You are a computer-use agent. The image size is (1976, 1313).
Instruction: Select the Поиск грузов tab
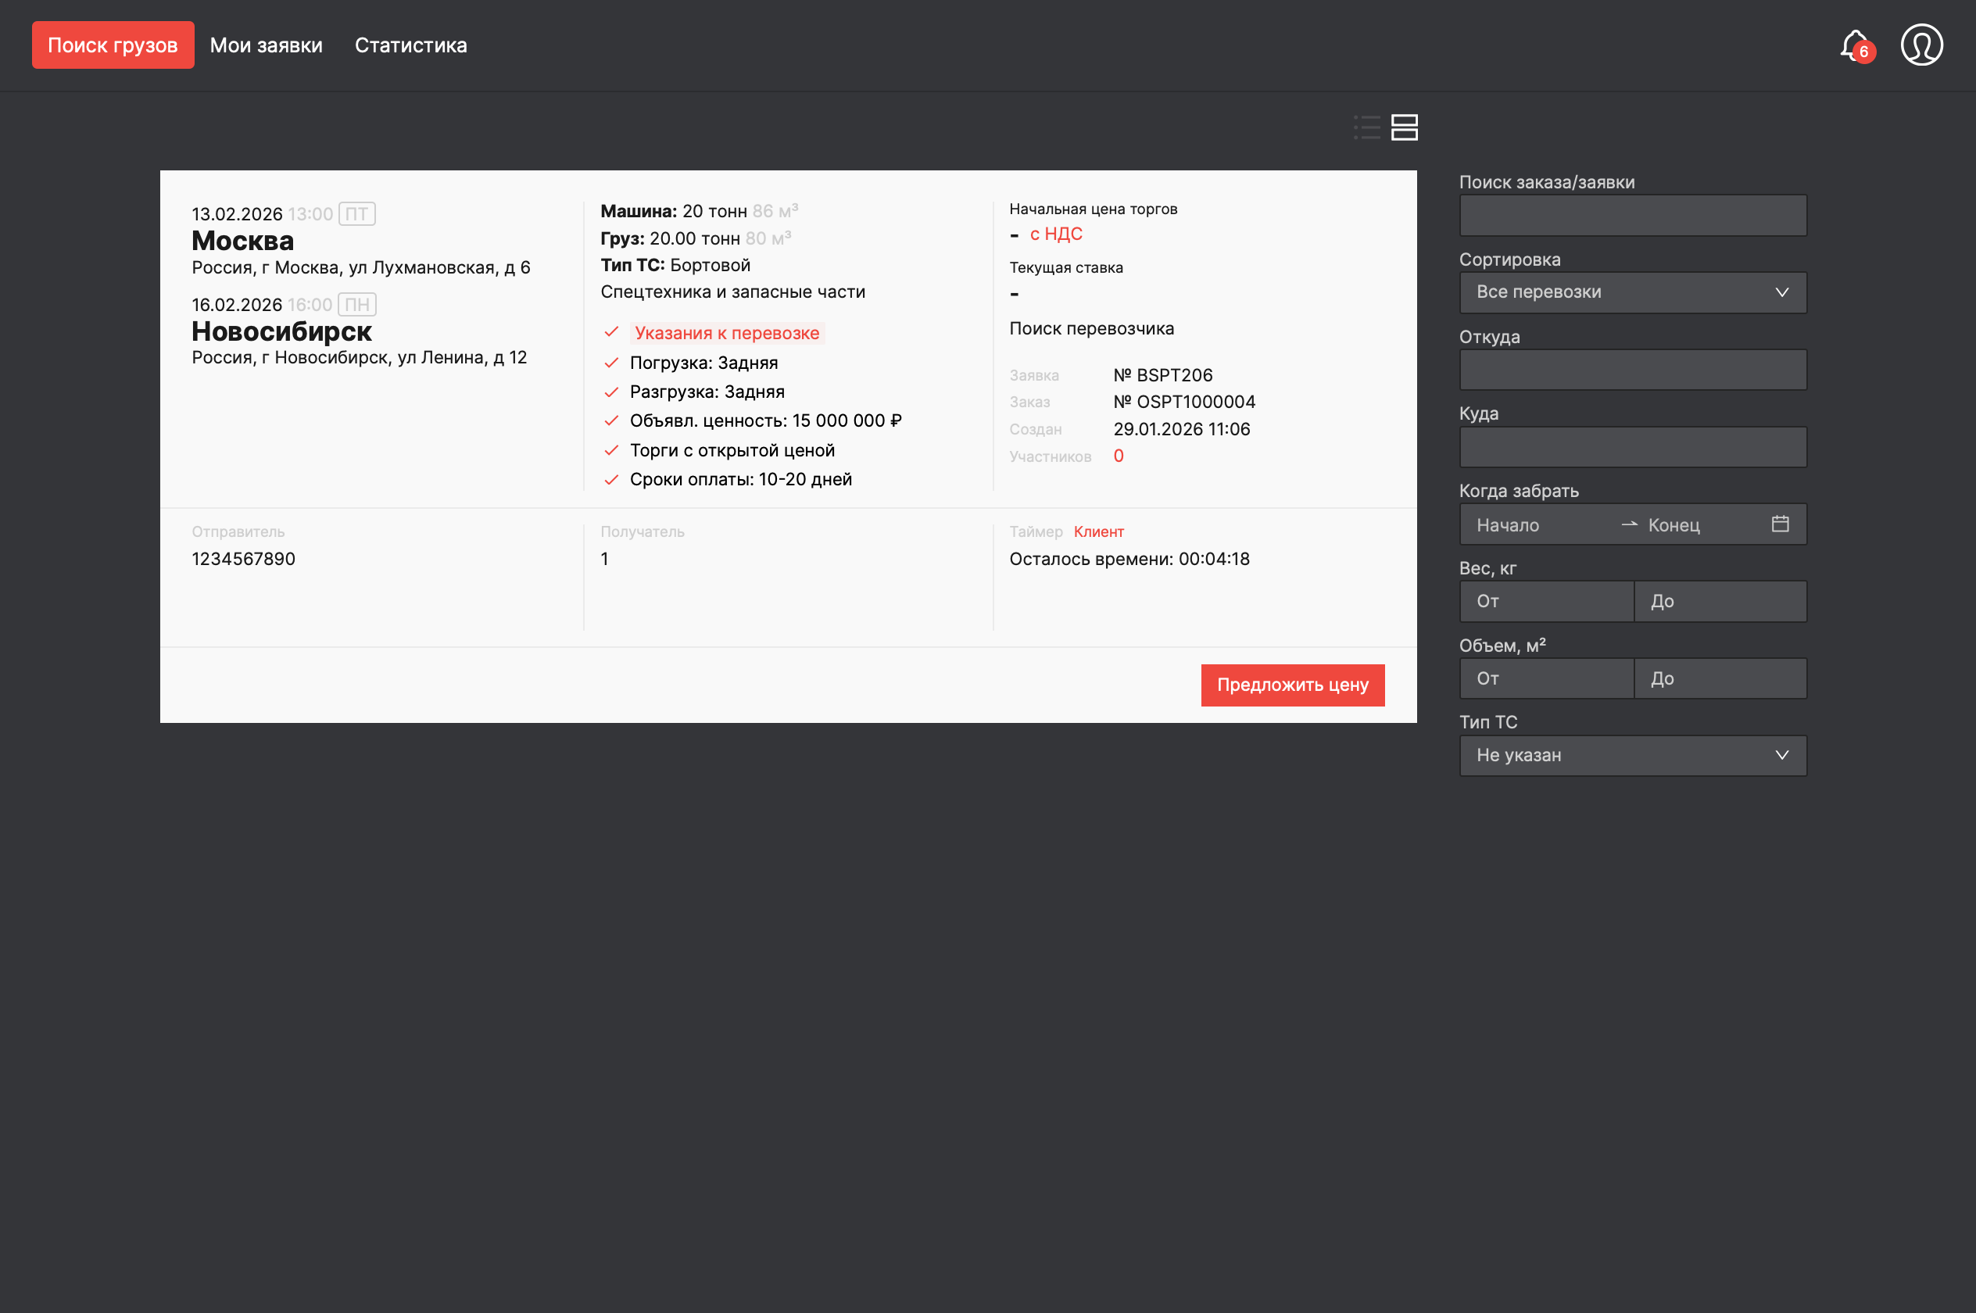[x=113, y=45]
